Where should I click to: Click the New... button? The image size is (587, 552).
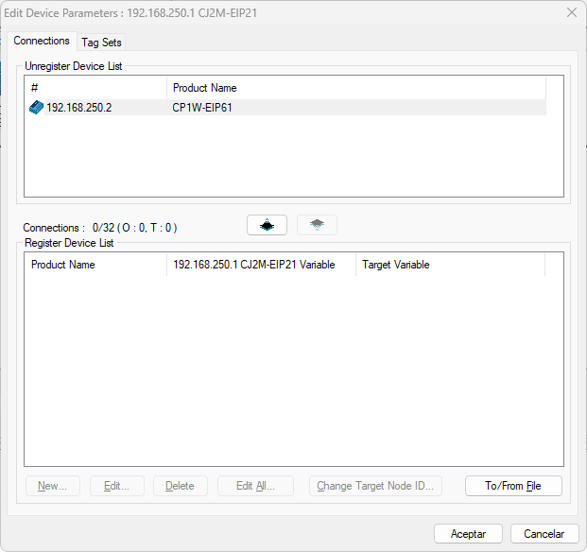pos(53,486)
